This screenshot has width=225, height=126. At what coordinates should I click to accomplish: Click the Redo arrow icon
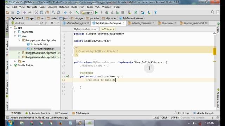(30, 13)
